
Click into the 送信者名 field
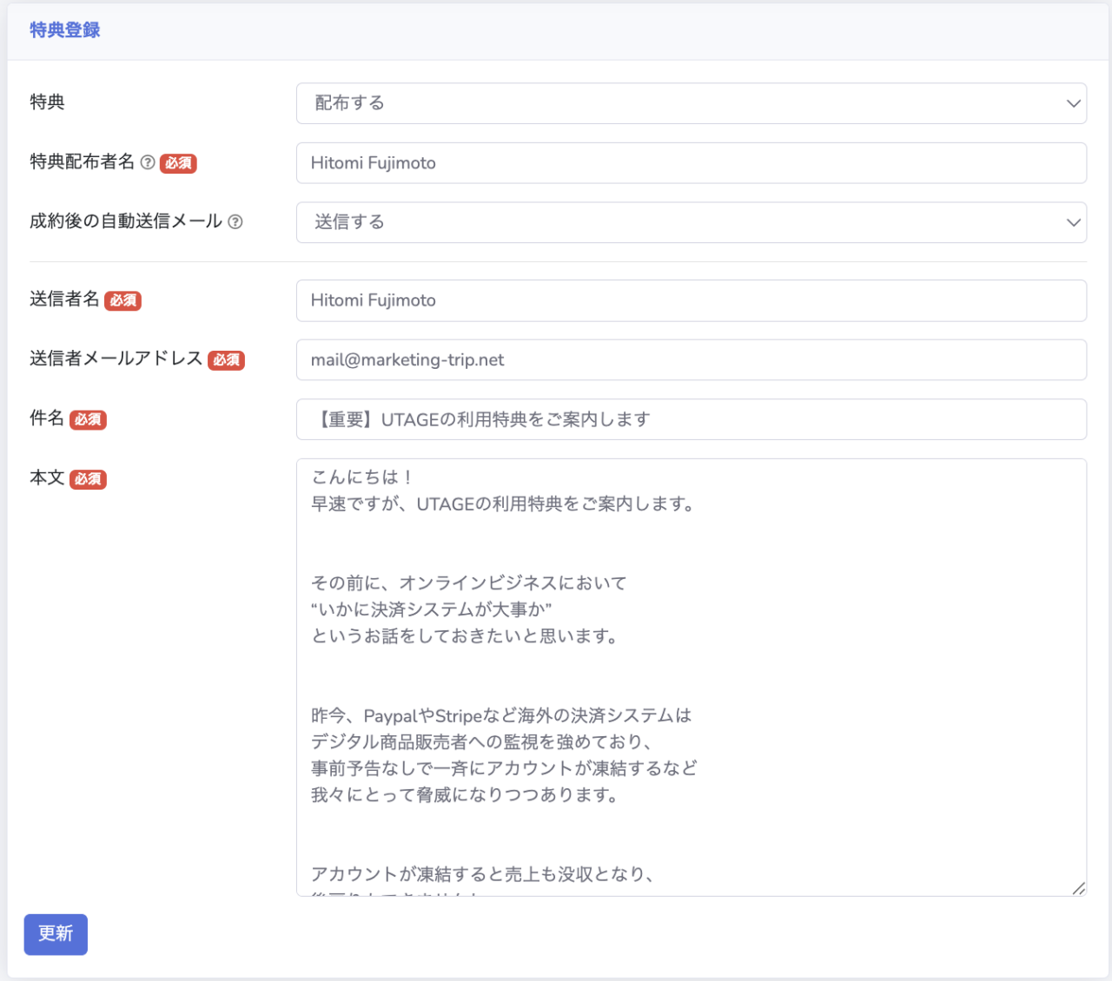(x=691, y=300)
